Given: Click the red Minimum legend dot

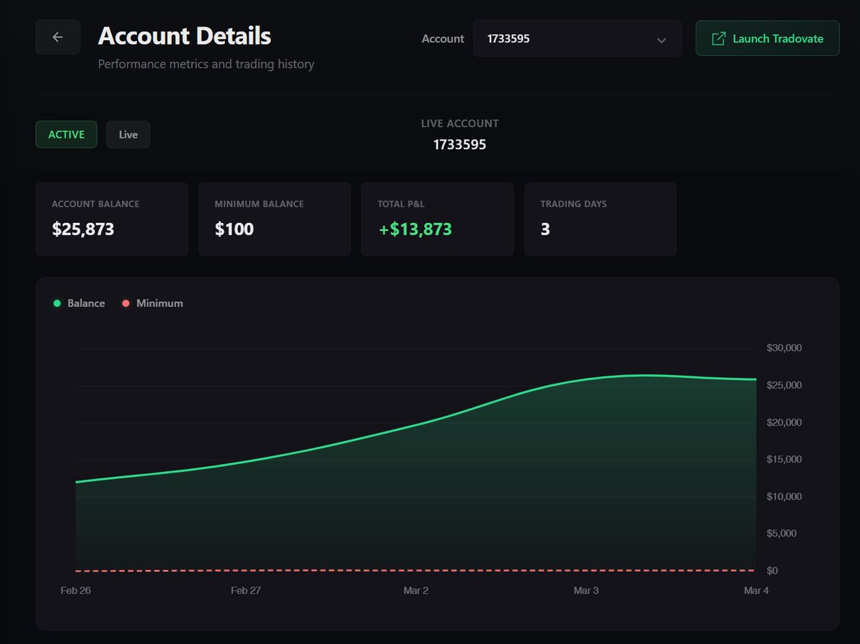Looking at the screenshot, I should (126, 303).
